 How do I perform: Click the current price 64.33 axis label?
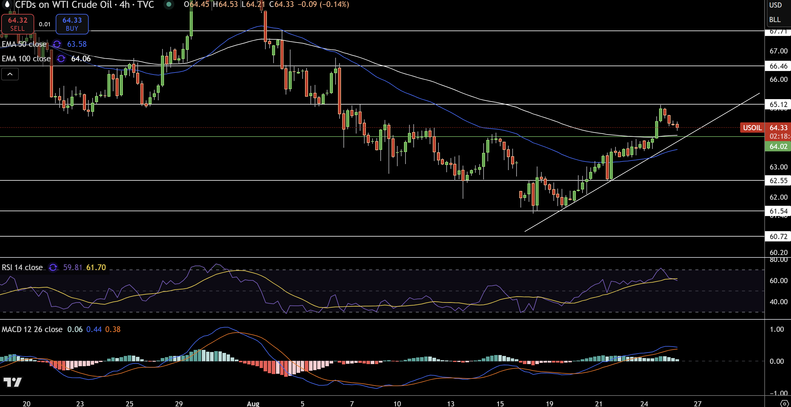coord(778,128)
